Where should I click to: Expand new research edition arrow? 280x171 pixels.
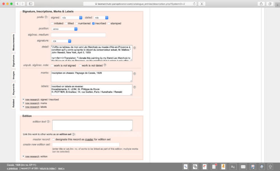coord(23,156)
